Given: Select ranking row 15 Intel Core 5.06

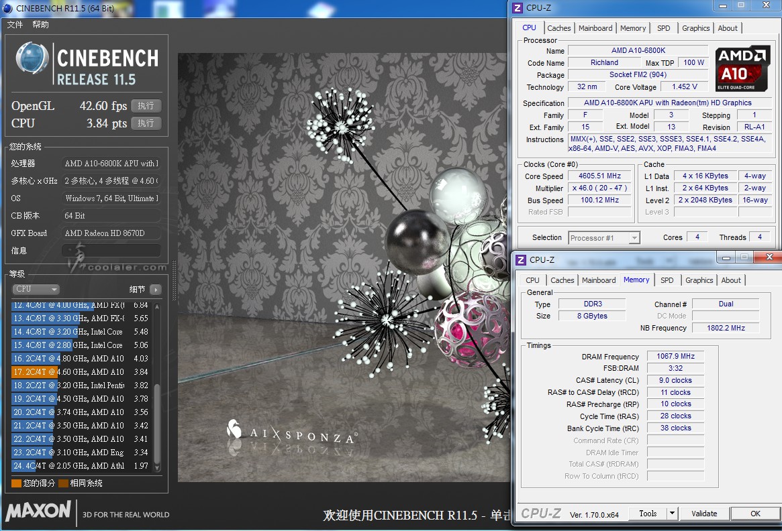Looking at the screenshot, I should coord(81,345).
